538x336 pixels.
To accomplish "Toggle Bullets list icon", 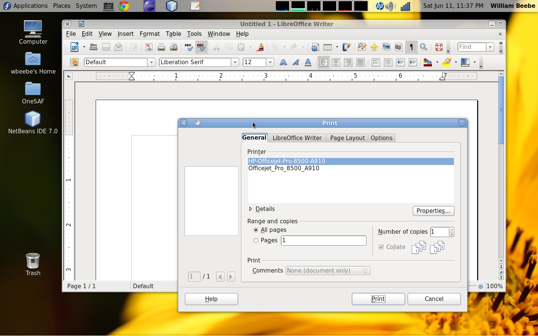I will pyautogui.click(x=388, y=62).
